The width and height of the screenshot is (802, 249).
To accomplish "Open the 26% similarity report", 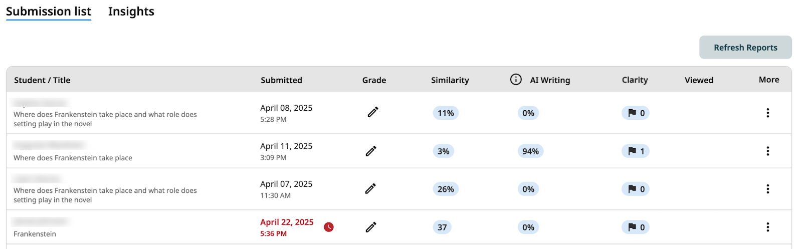I will click(446, 189).
